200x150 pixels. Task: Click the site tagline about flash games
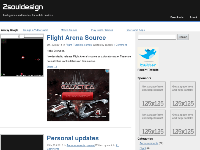pos(28,15)
